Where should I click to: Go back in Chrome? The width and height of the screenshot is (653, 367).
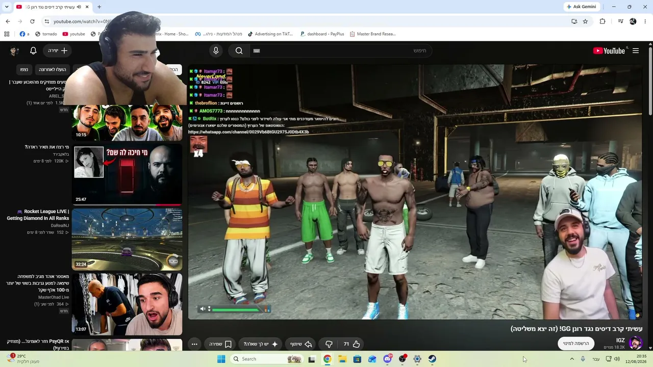8,21
